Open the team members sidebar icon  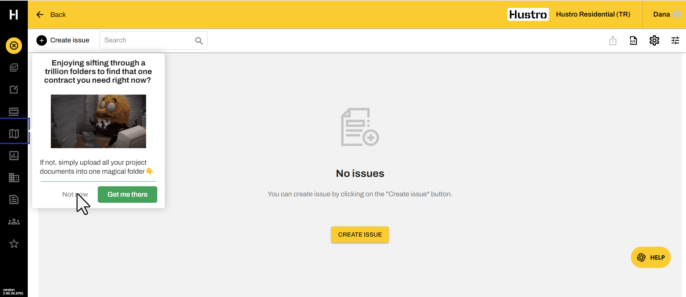pos(14,221)
